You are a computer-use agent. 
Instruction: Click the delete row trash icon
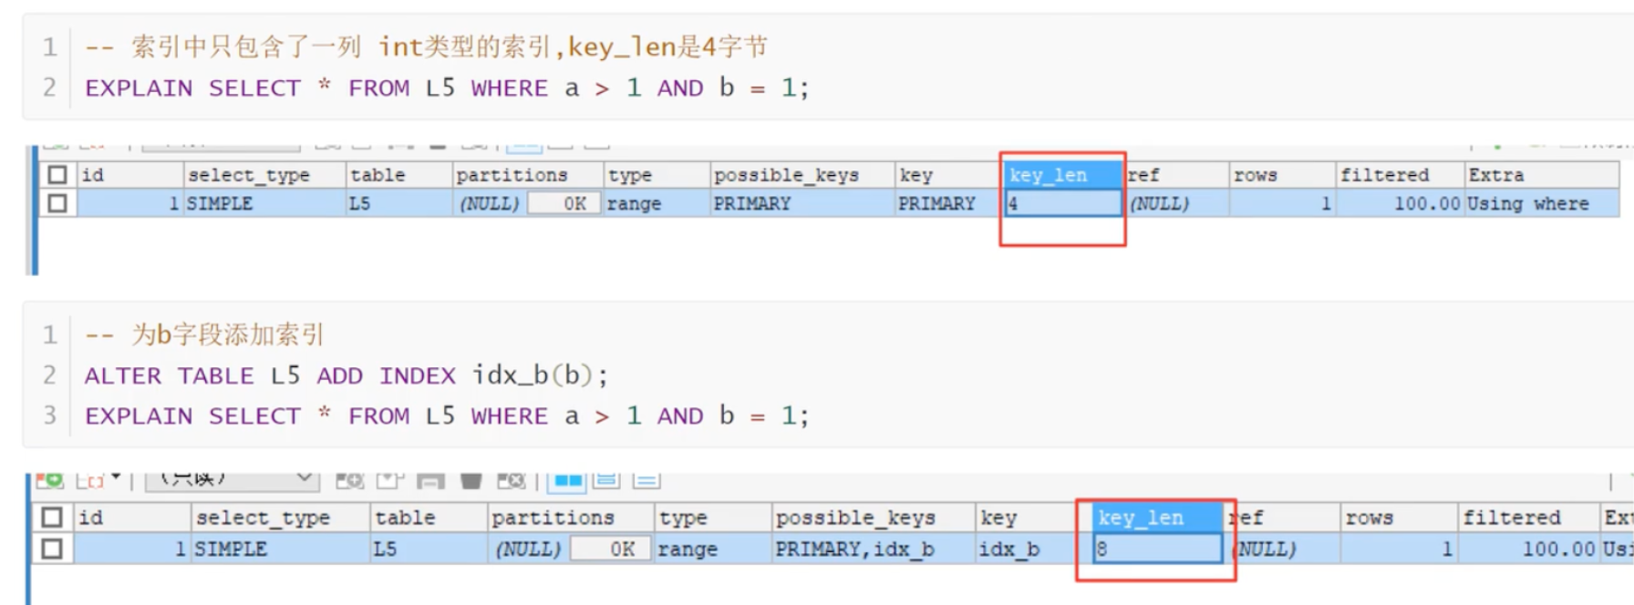pyautogui.click(x=471, y=480)
